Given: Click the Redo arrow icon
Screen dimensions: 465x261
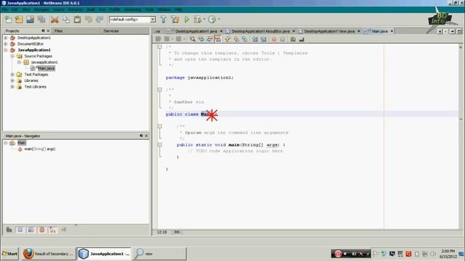Looking at the screenshot, I should (x=100, y=20).
